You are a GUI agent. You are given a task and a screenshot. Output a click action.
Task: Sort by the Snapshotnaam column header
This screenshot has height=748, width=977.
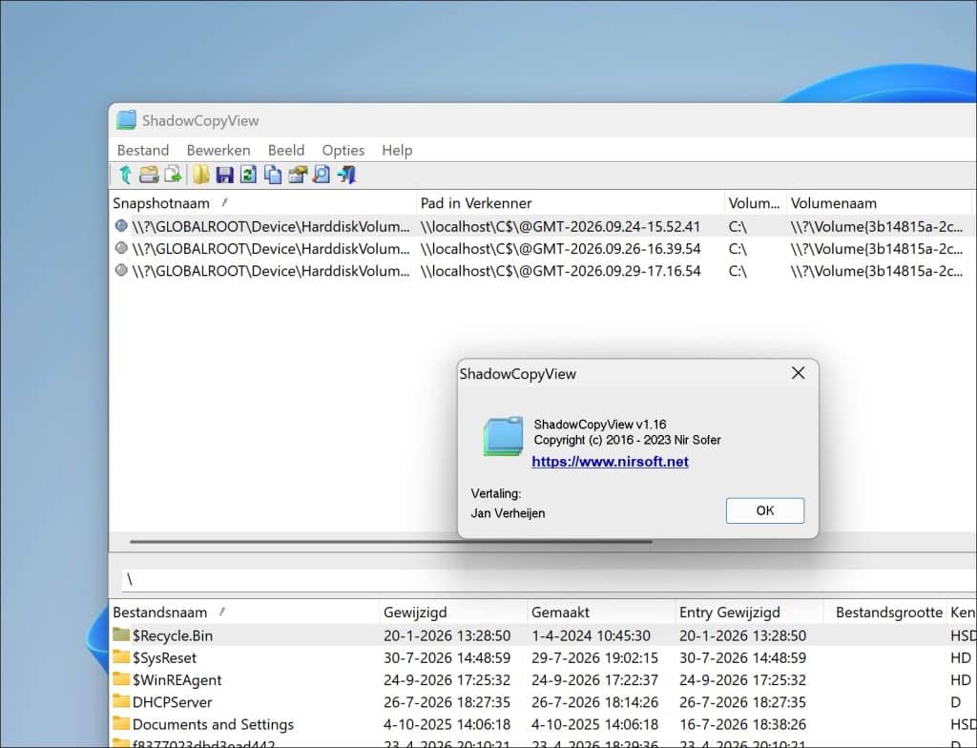pyautogui.click(x=262, y=203)
